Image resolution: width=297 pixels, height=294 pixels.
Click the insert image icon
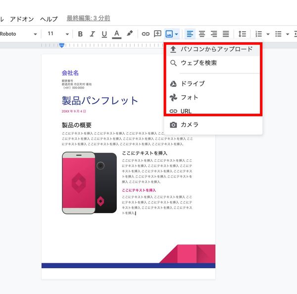(x=169, y=34)
